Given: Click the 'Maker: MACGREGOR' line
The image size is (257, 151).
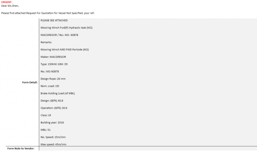Looking at the screenshot, I should (53, 57).
